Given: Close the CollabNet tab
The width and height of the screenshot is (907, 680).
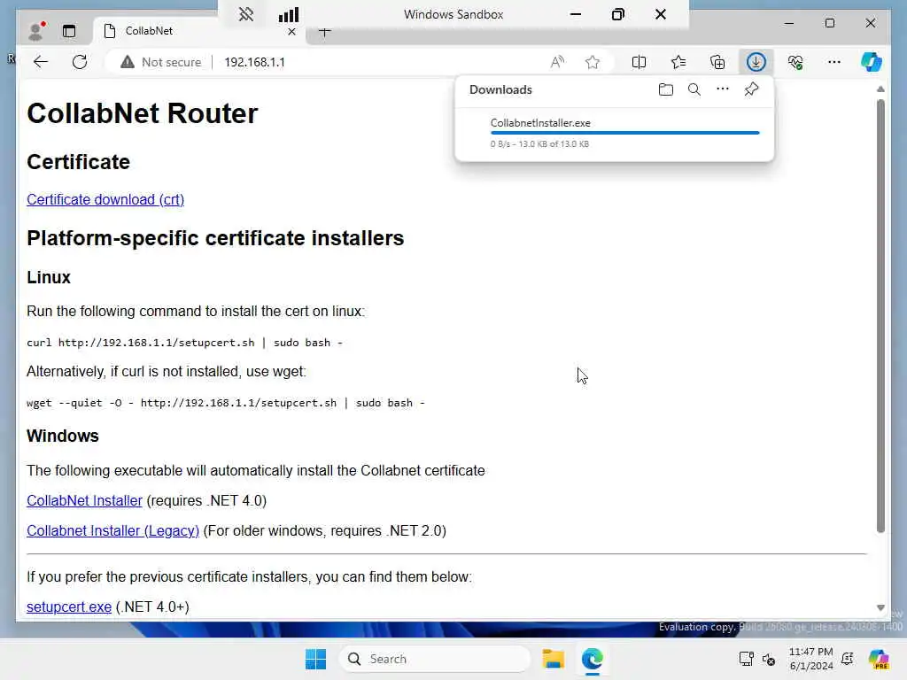Looking at the screenshot, I should (x=291, y=32).
